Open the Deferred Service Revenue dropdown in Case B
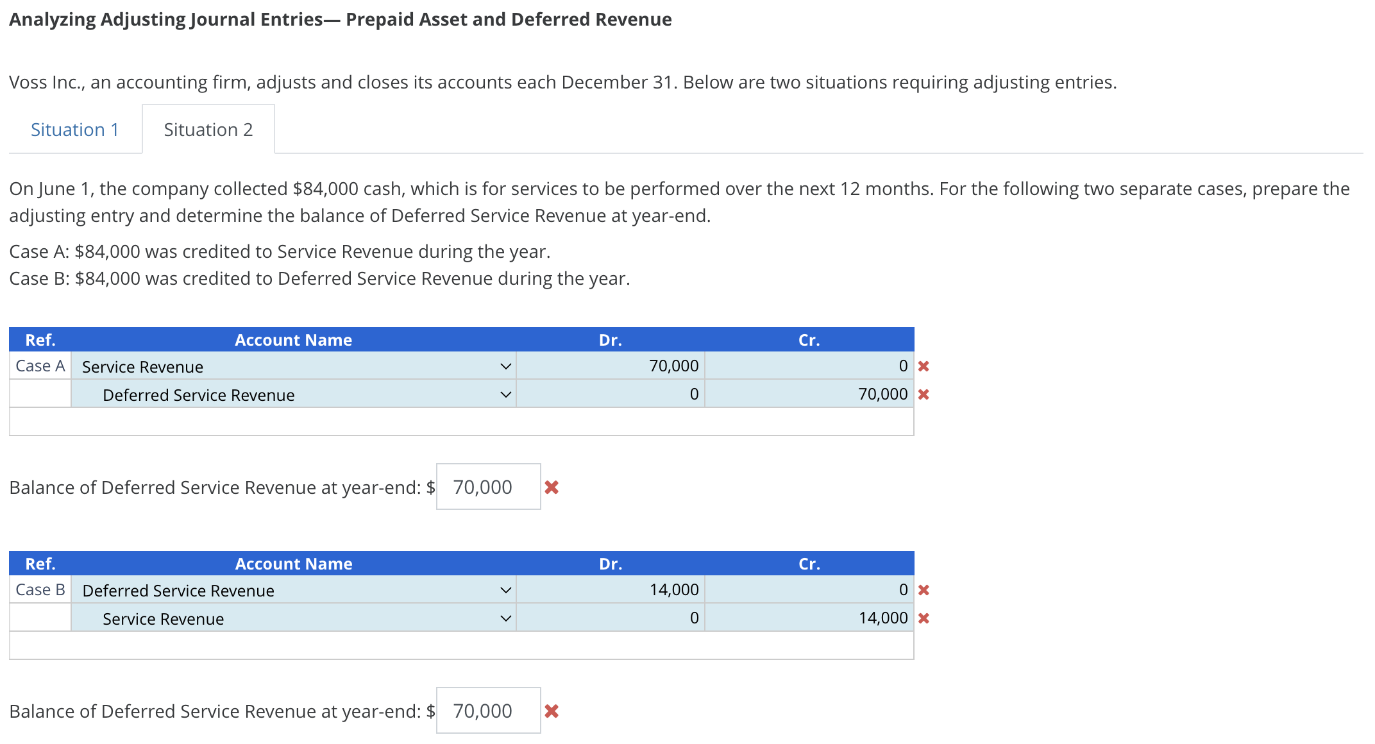The width and height of the screenshot is (1375, 744). coord(506,589)
